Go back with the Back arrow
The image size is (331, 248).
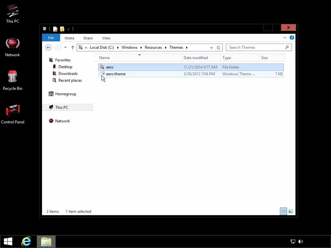48,47
